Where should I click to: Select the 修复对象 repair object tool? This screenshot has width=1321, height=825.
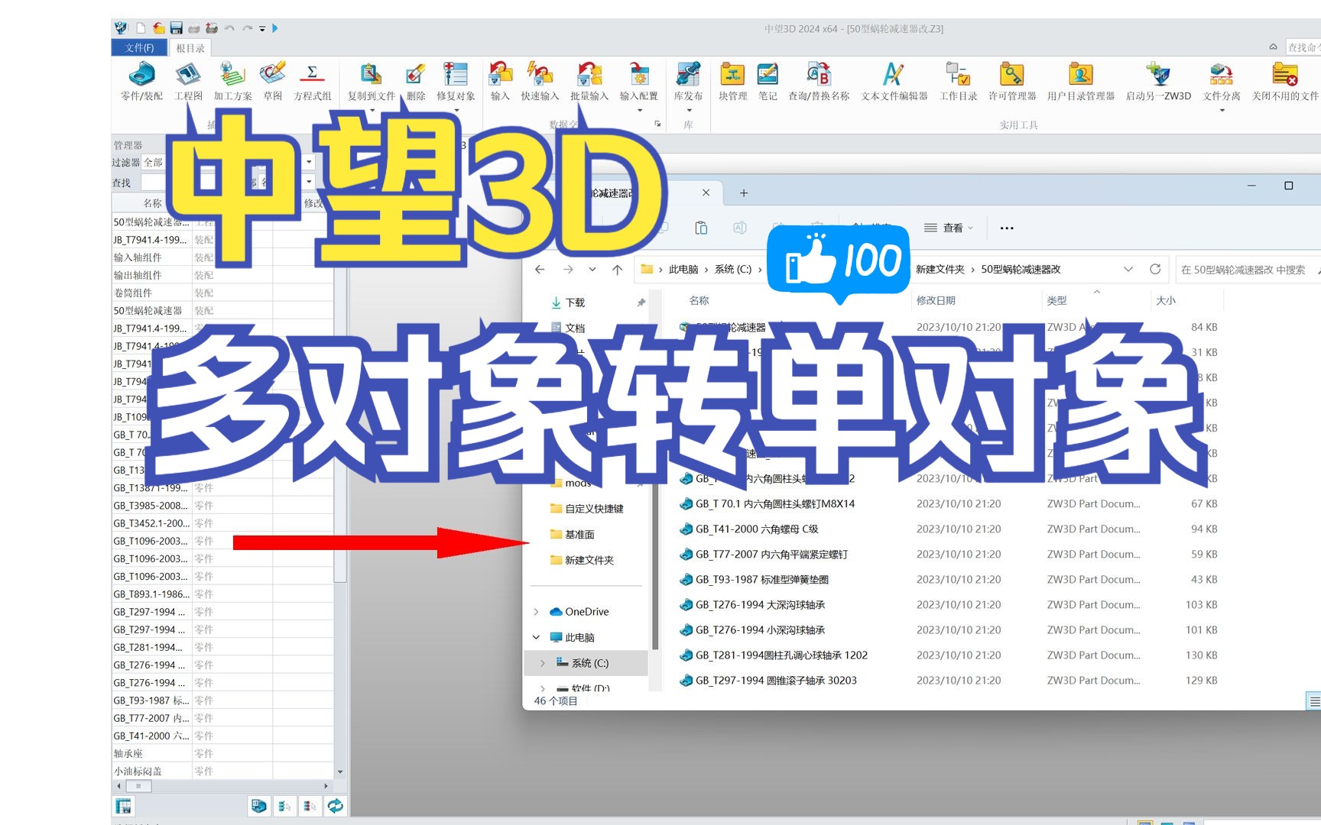(456, 81)
